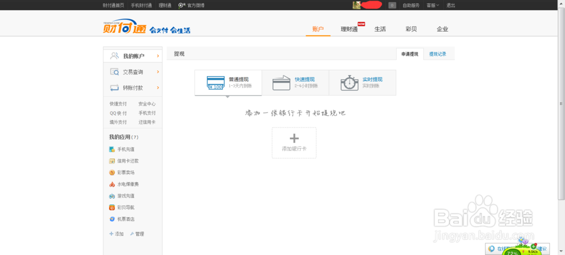Open the 安全中心 sidebar link
565x255 pixels.
[x=147, y=104]
